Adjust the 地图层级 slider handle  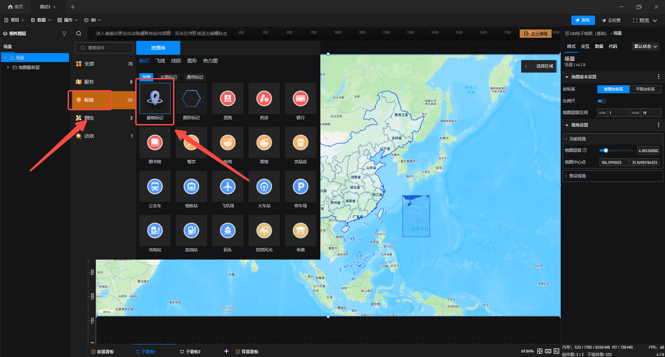coord(606,150)
